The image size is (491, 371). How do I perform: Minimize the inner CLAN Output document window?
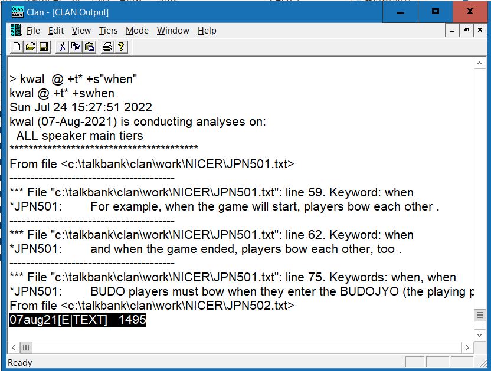pyautogui.click(x=452, y=30)
